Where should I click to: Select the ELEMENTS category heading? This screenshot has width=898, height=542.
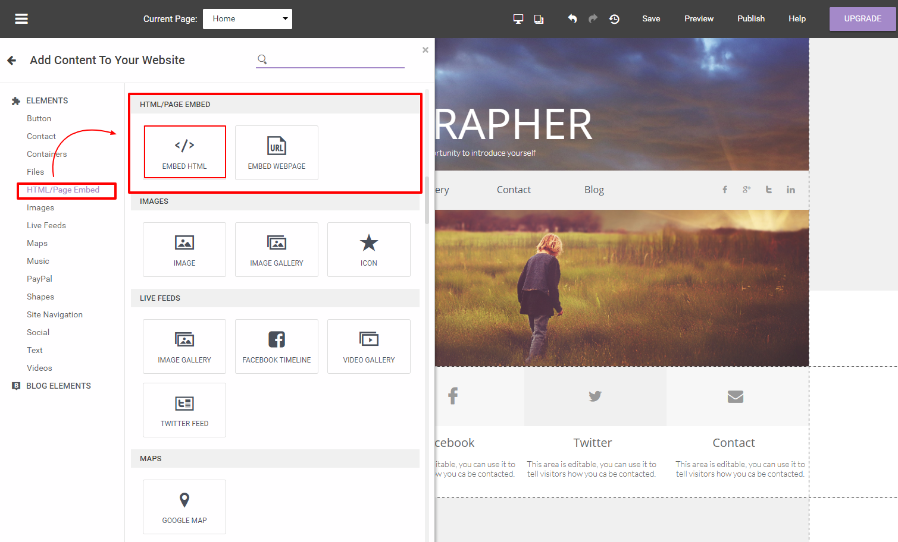pos(47,100)
